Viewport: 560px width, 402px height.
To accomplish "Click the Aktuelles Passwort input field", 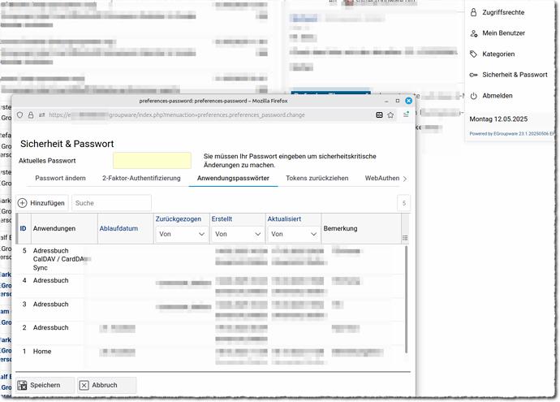I will pyautogui.click(x=152, y=161).
